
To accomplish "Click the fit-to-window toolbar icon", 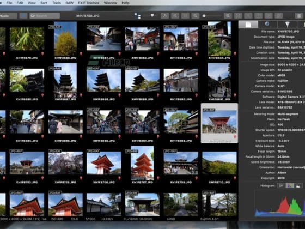I will [238, 16].
